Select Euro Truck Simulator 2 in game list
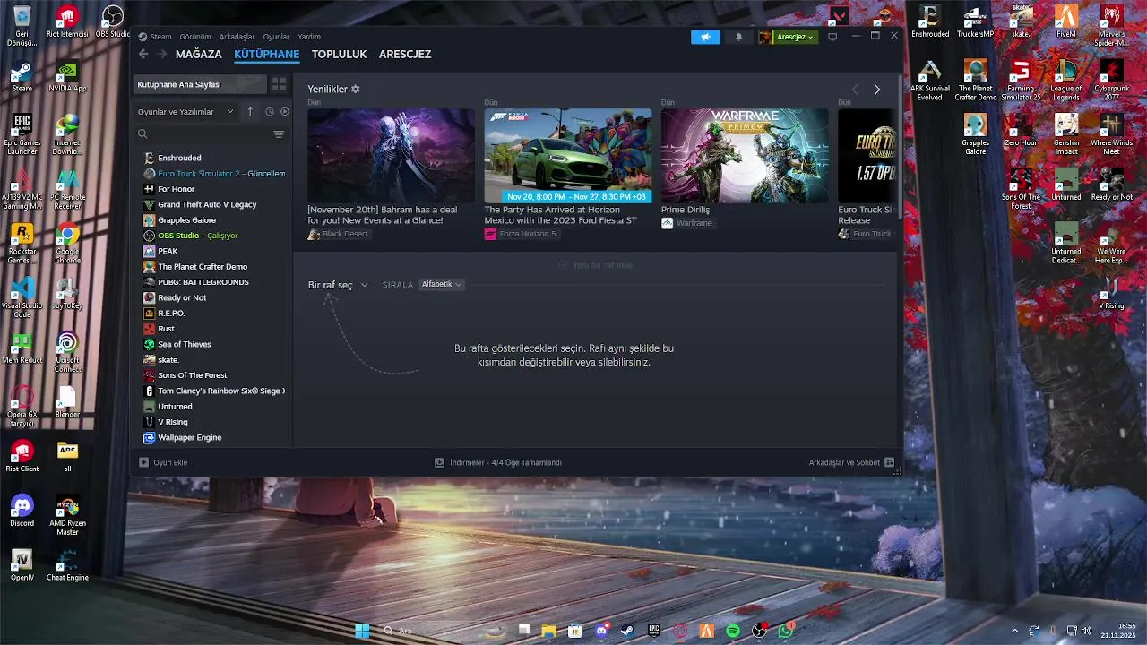This screenshot has height=645, width=1147. (x=215, y=173)
